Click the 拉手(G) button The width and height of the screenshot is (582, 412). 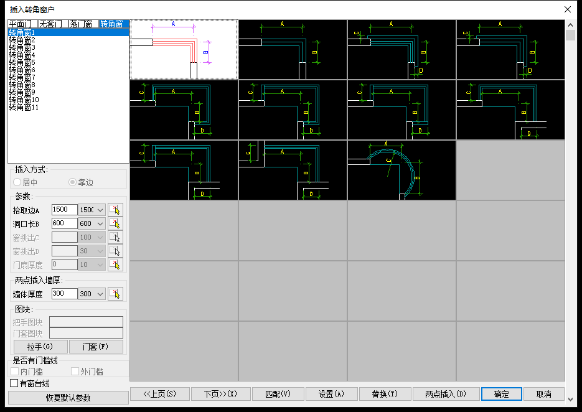[x=40, y=347]
